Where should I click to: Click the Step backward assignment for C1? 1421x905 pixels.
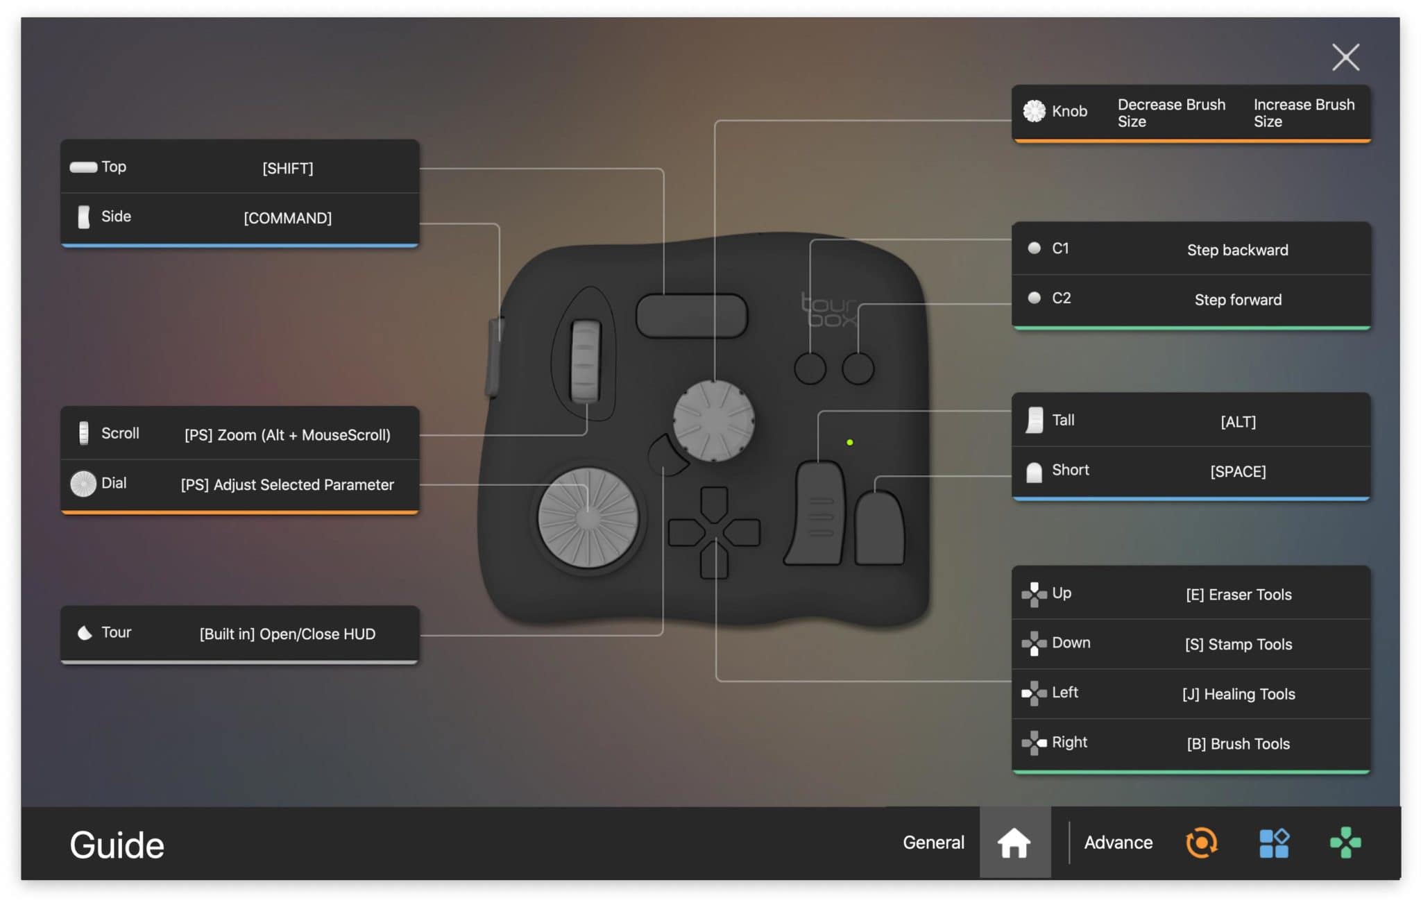(1236, 250)
